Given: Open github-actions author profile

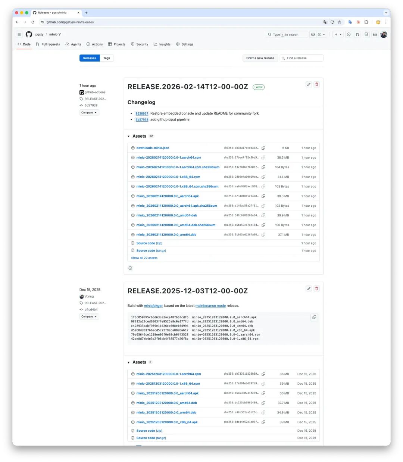Looking at the screenshot, I should point(95,92).
